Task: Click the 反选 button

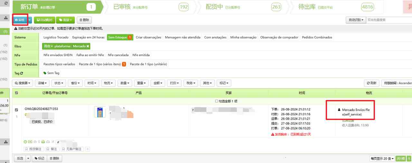Action: click(20, 159)
